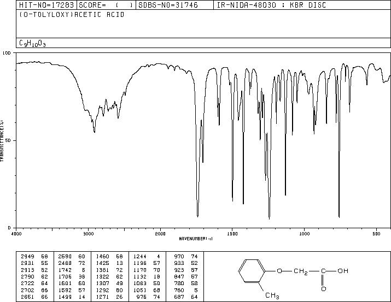
Task: Click the HIT-NO=17283 header cell
Action: pos(46,5)
